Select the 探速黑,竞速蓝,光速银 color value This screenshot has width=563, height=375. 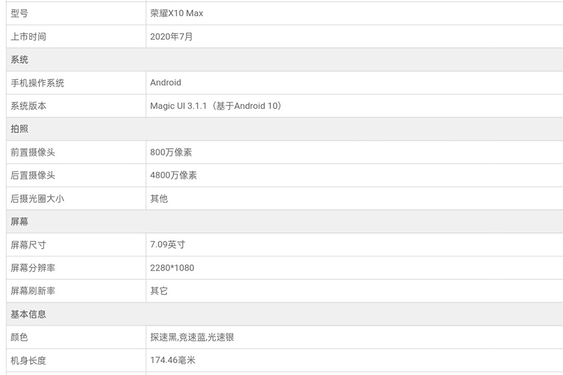pos(192,337)
